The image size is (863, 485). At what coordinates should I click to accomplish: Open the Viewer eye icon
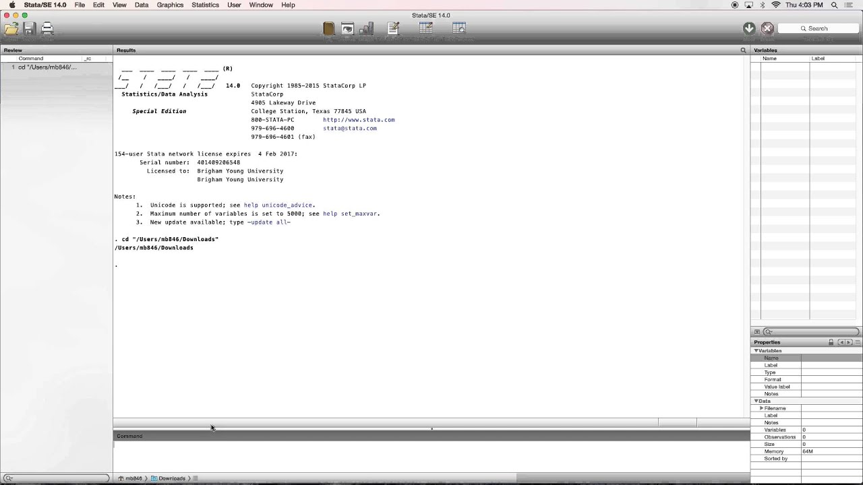(347, 28)
